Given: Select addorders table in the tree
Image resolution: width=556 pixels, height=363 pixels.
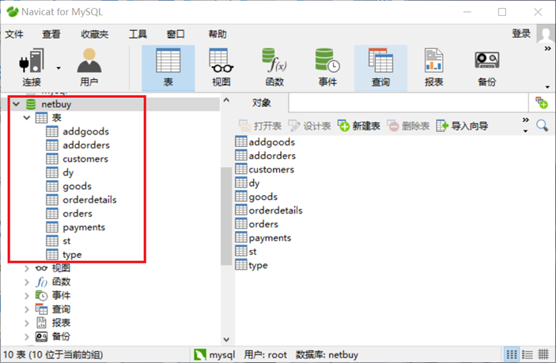Looking at the screenshot, I should click(x=86, y=145).
